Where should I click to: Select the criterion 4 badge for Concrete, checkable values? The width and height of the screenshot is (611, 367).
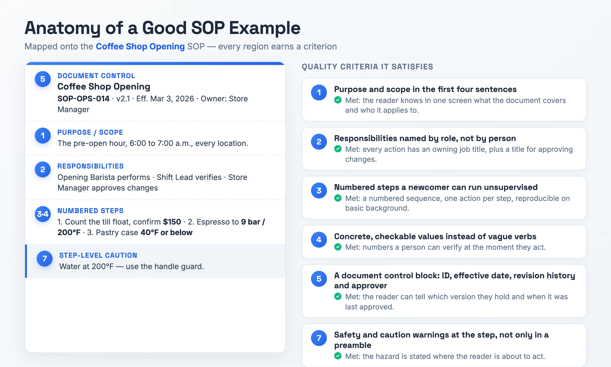click(319, 239)
